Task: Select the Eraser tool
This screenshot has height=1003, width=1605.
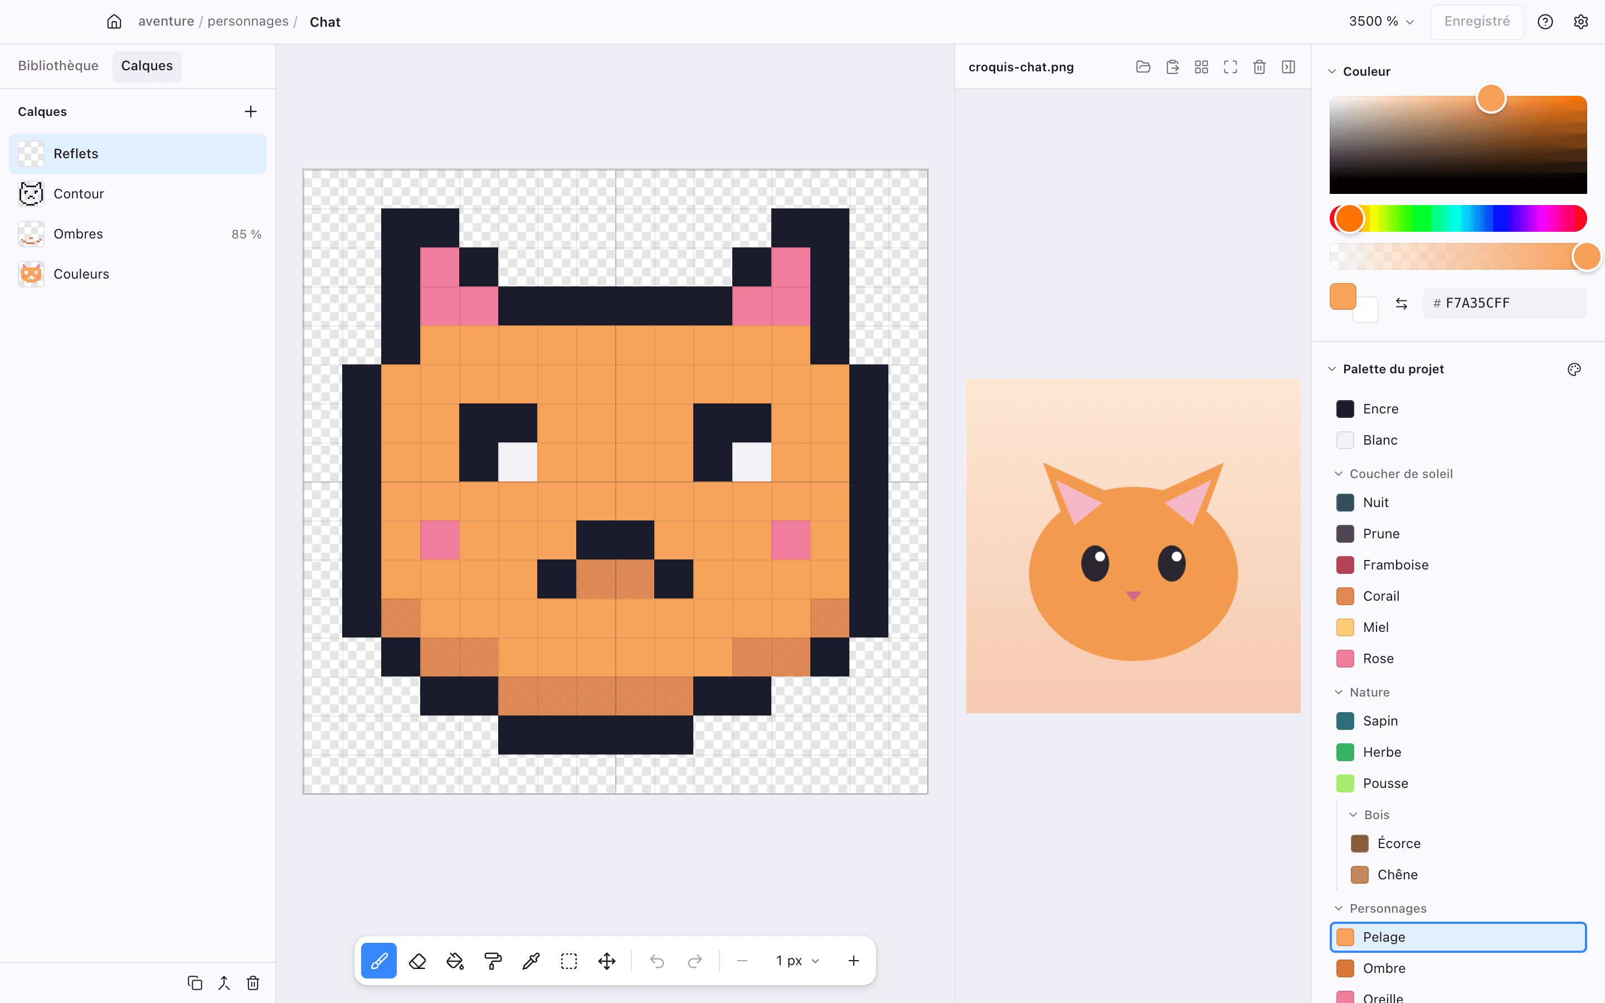Action: click(417, 961)
